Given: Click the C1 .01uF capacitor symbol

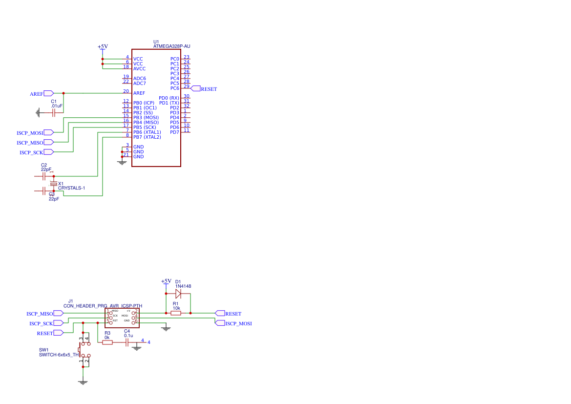Looking at the screenshot, I should click(55, 113).
